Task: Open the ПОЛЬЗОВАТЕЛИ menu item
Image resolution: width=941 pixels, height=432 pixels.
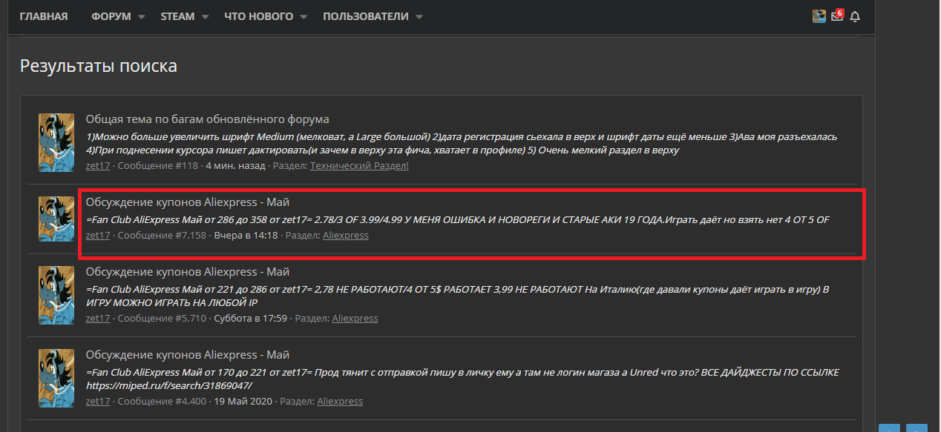Action: coord(366,16)
